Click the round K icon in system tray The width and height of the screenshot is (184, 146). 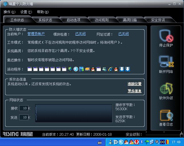click(x=121, y=142)
